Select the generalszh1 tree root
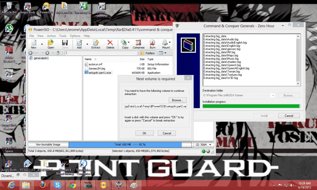This screenshot has height=190, width=317. (x=39, y=58)
